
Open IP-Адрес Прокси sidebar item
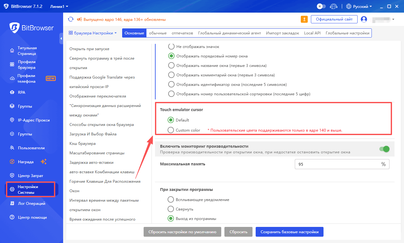(34, 120)
